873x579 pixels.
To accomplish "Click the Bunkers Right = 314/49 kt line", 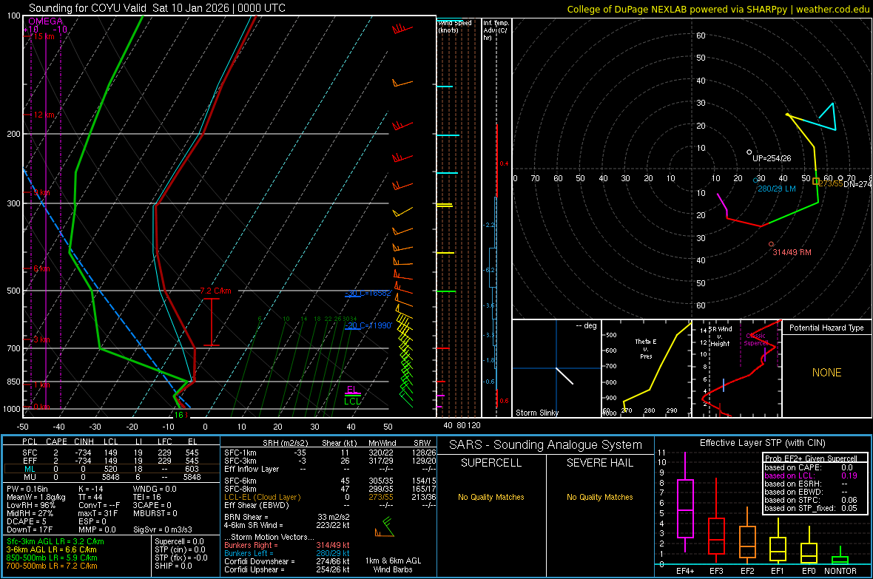I will tap(287, 545).
